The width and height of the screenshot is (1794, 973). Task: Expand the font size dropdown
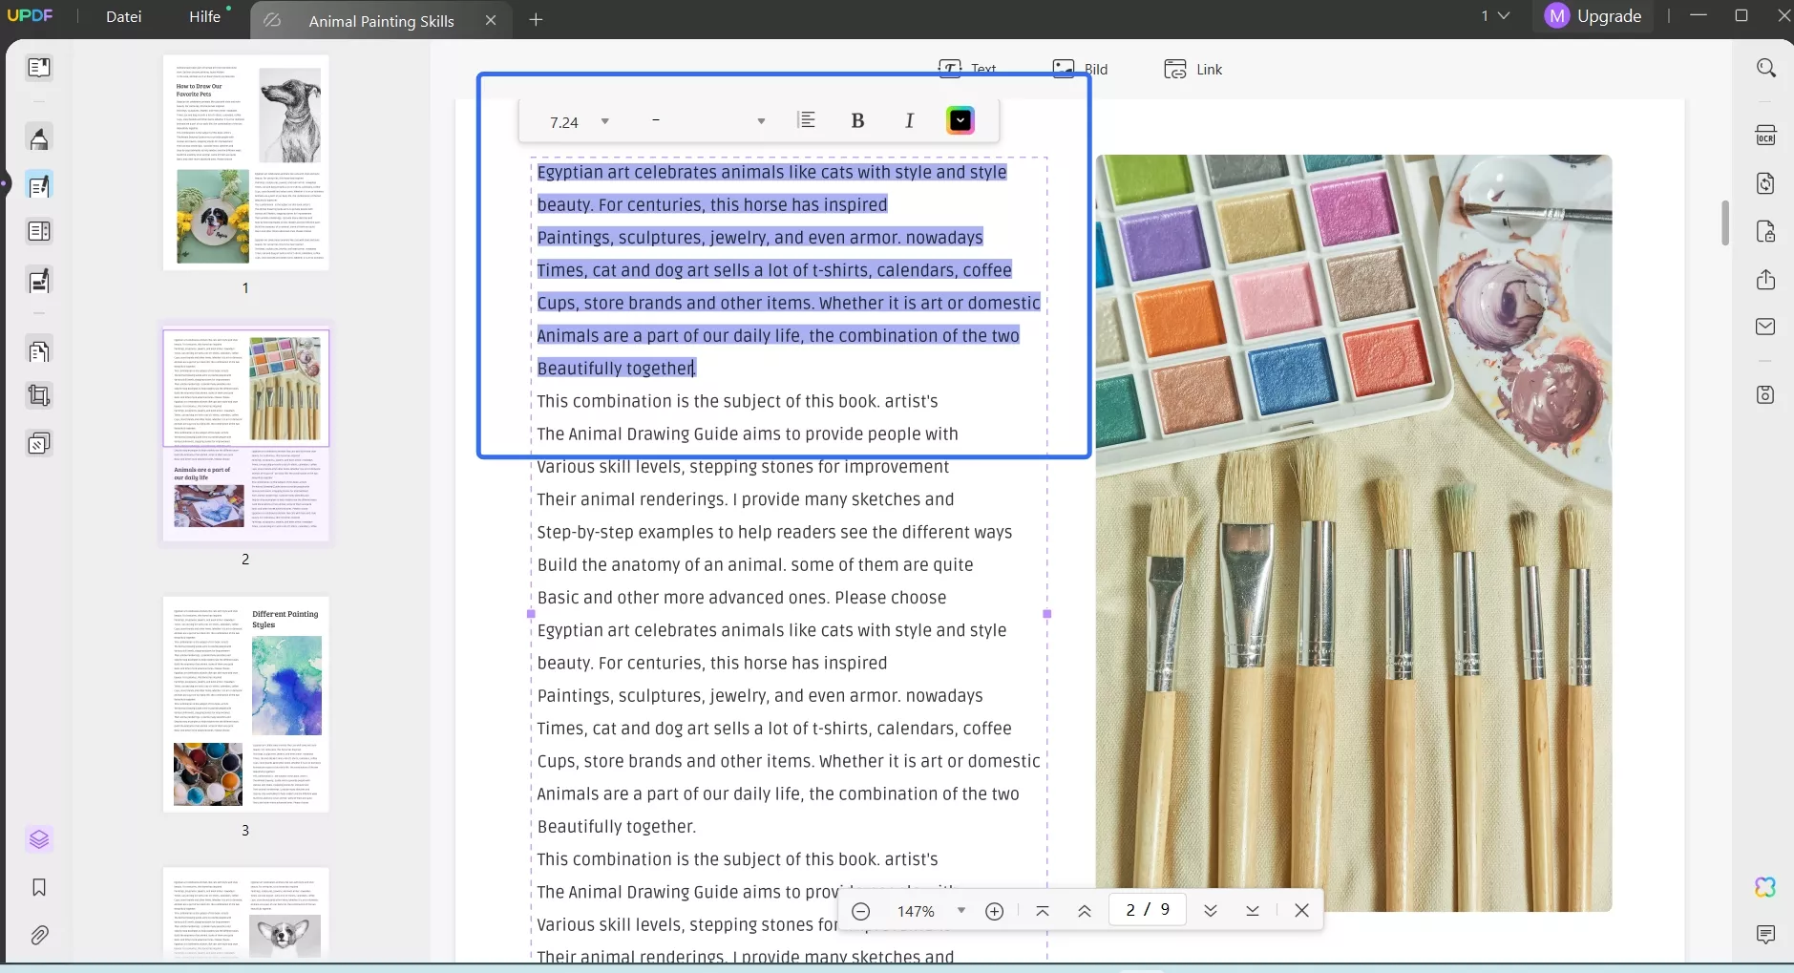(604, 121)
